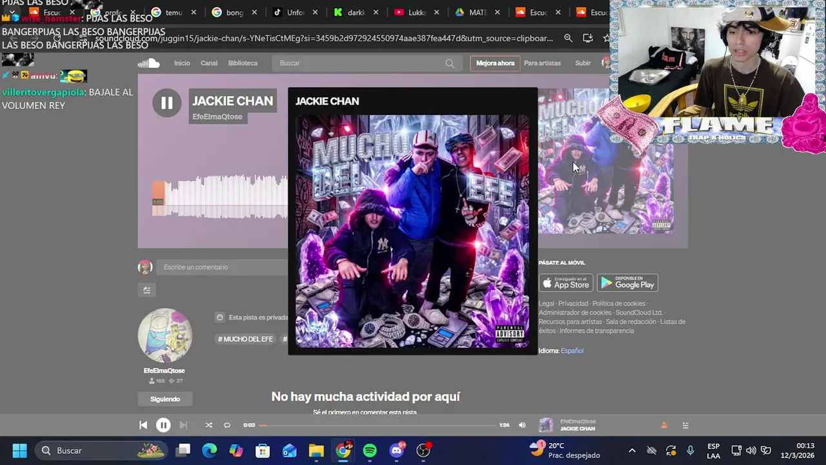Open the system tray volume control

point(750,450)
